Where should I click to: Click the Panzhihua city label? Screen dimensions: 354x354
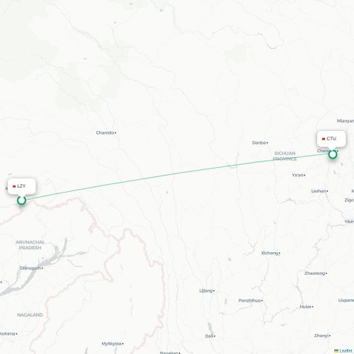pyautogui.click(x=249, y=300)
